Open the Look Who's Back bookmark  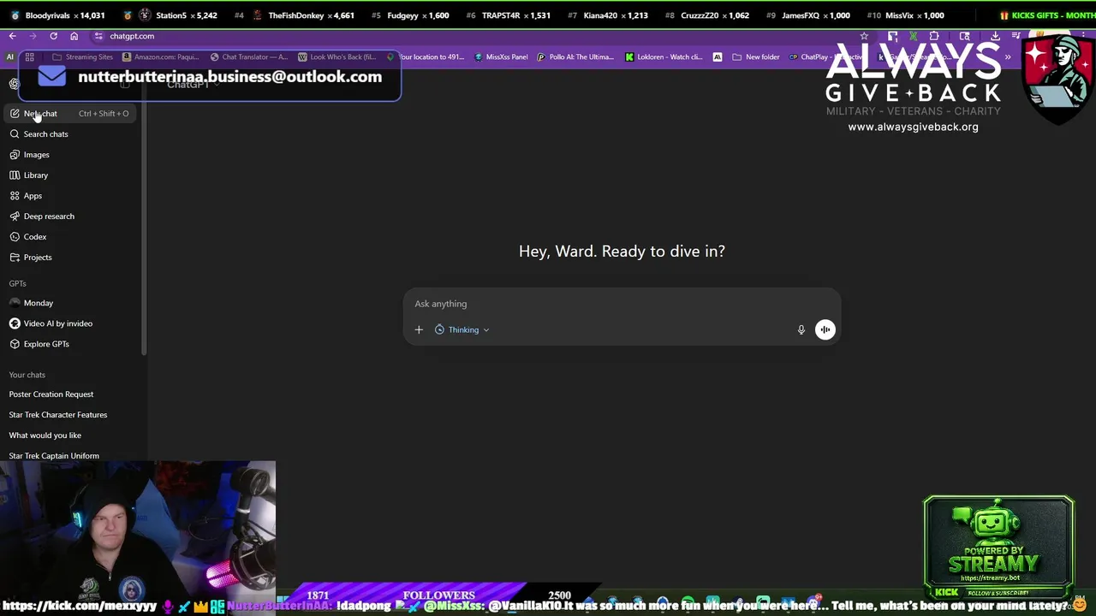pyautogui.click(x=337, y=57)
